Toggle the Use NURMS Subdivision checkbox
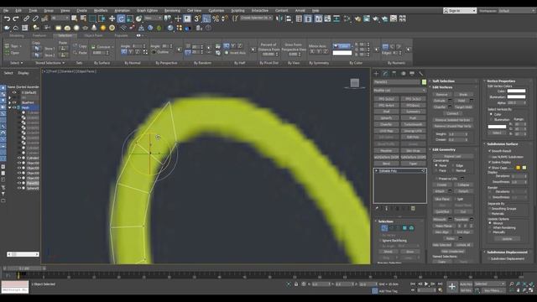The image size is (537, 302). [490, 157]
